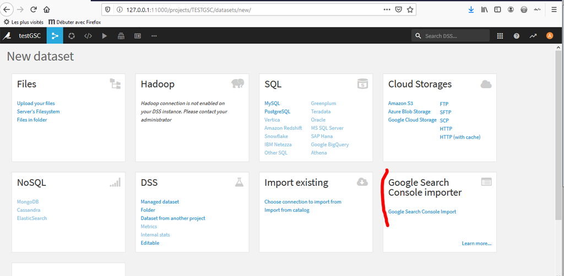Click the help question mark icon
Image resolution: width=564 pixels, height=276 pixels.
click(x=516, y=36)
